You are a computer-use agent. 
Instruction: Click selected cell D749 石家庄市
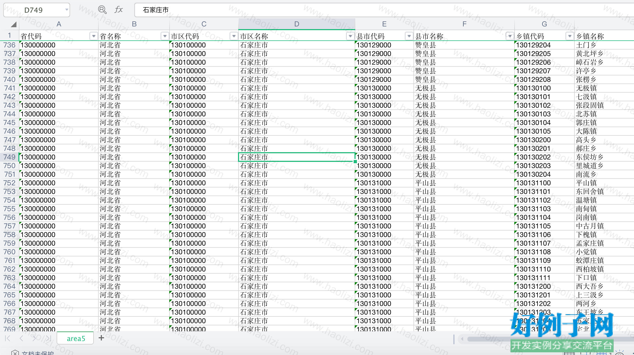297,157
